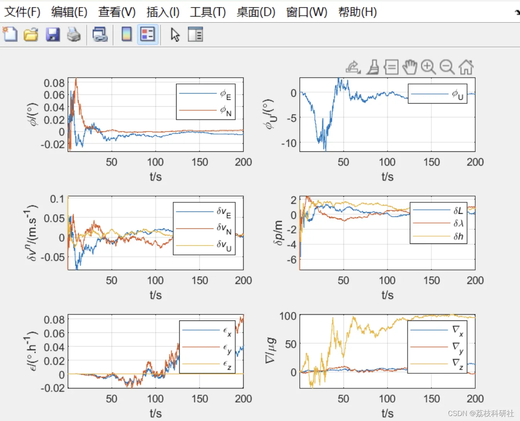Click the Link Plot toolbar icon
Image resolution: width=520 pixels, height=421 pixels.
coord(100,34)
